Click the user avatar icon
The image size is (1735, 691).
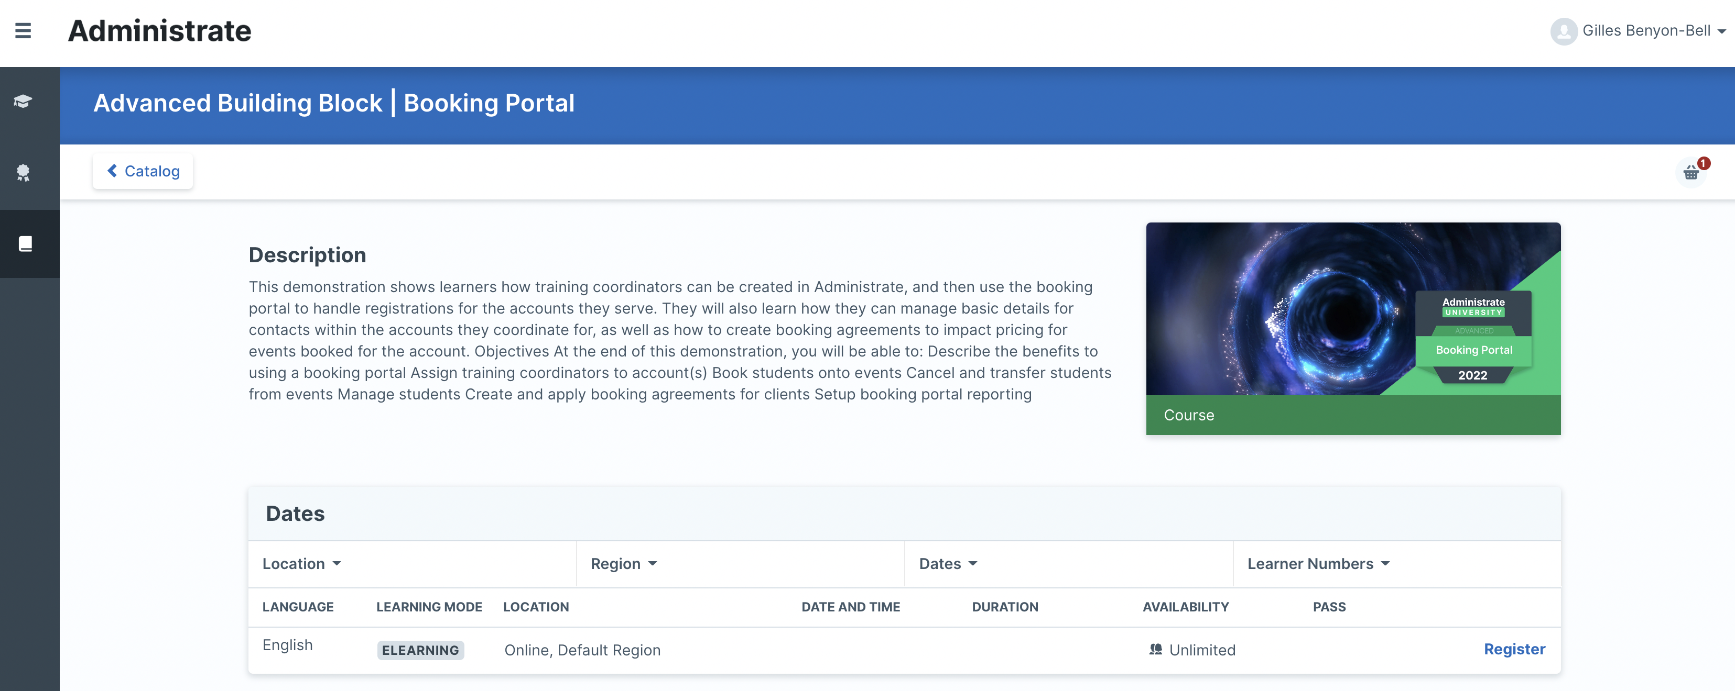(x=1563, y=31)
